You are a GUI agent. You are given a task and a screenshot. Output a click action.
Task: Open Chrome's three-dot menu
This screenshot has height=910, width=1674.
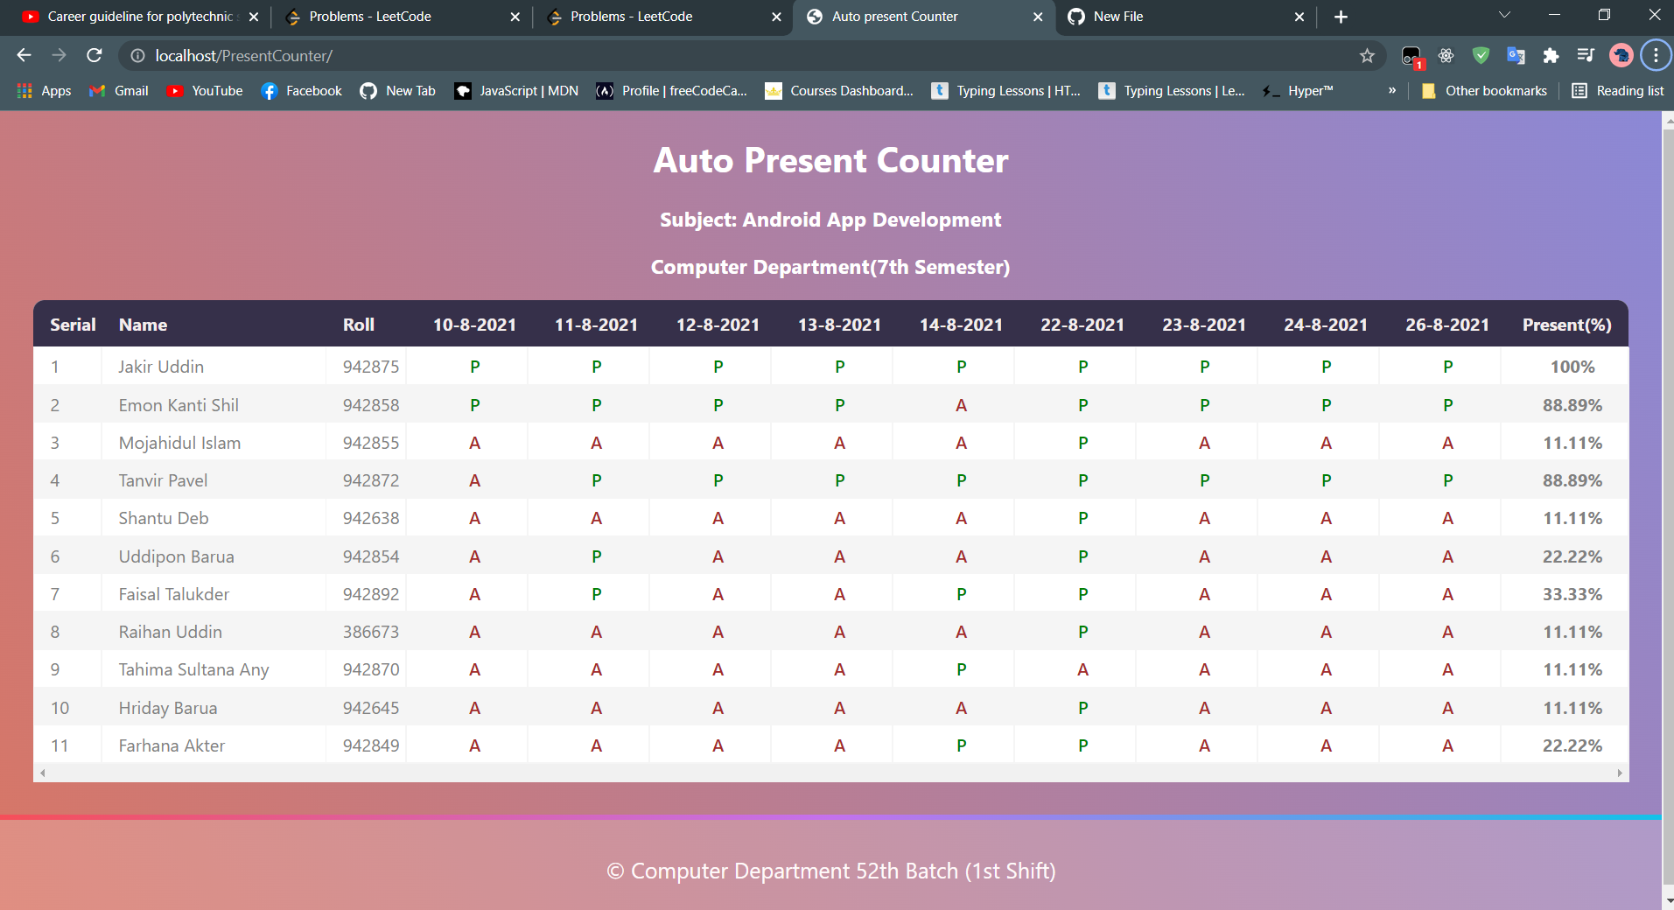point(1656,56)
